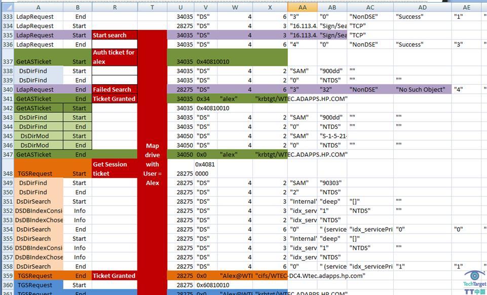Click "idx_servicePri" in row 354

click(x=371, y=229)
